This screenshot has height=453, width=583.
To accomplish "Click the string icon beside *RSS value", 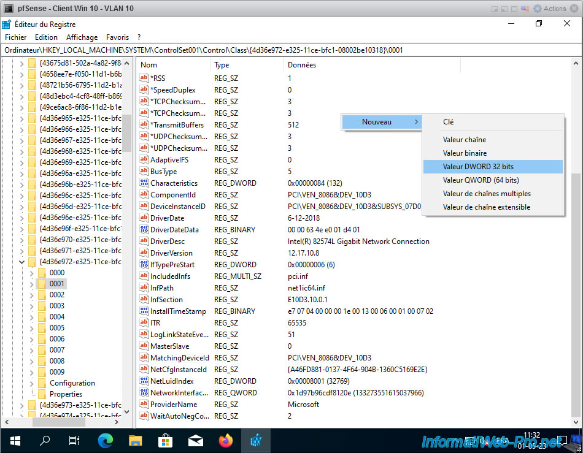I will pos(144,78).
